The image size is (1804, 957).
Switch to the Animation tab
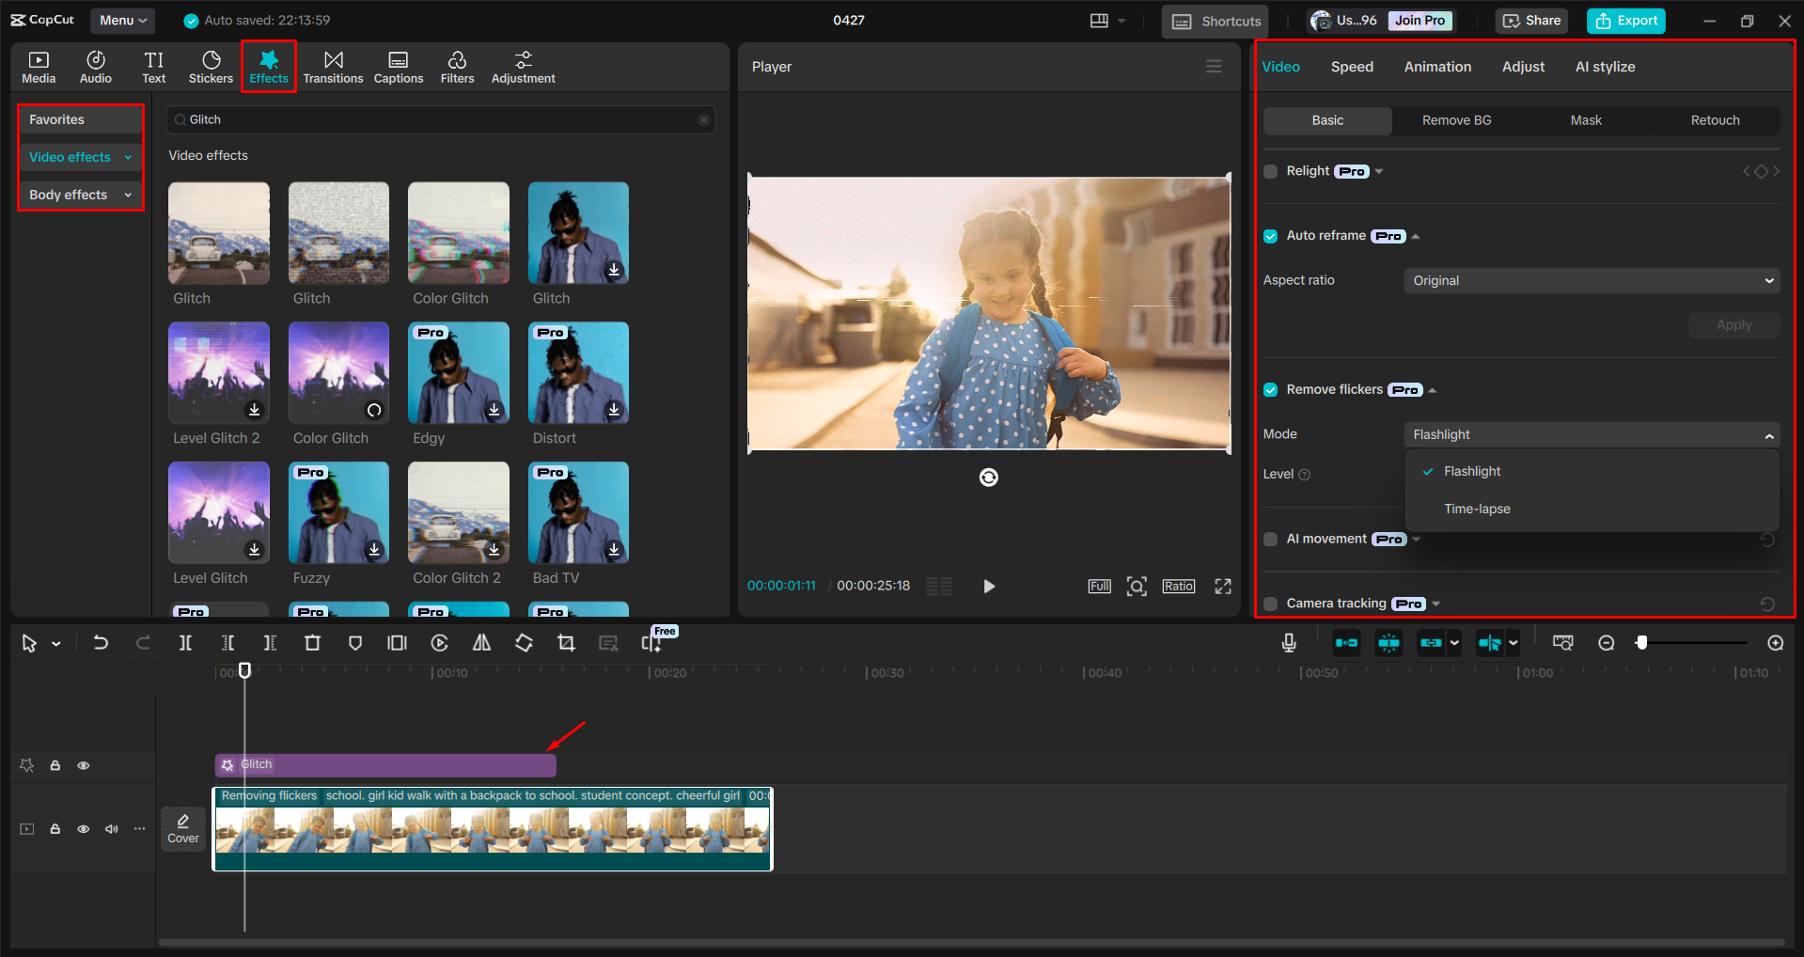pos(1436,66)
